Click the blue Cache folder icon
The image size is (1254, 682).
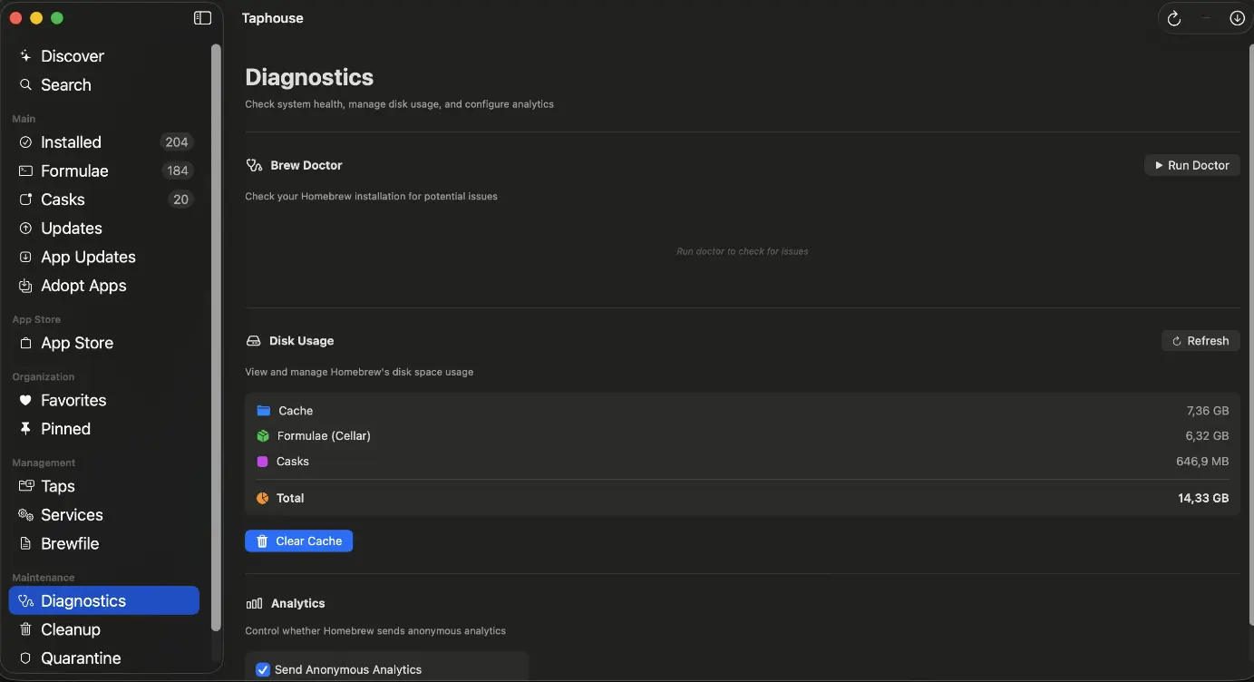point(264,411)
